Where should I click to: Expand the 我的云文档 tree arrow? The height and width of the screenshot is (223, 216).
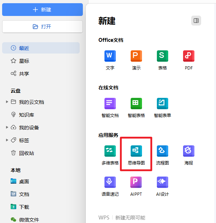coord(7,102)
